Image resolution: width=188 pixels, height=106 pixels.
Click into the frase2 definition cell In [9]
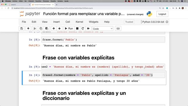click(103, 67)
